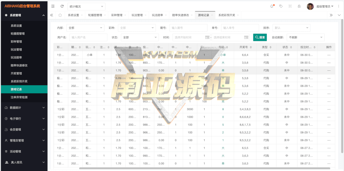The width and height of the screenshot is (344, 171).
Task: Open 注单异常检测 in the sidebar
Action: 24,97
